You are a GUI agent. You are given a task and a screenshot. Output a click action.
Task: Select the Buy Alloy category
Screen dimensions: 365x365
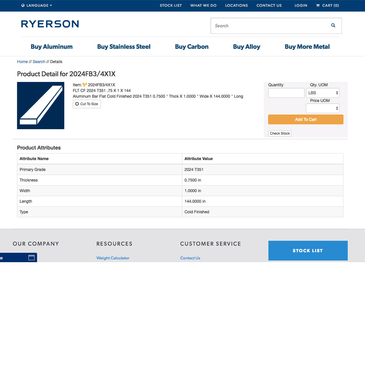coord(247,47)
